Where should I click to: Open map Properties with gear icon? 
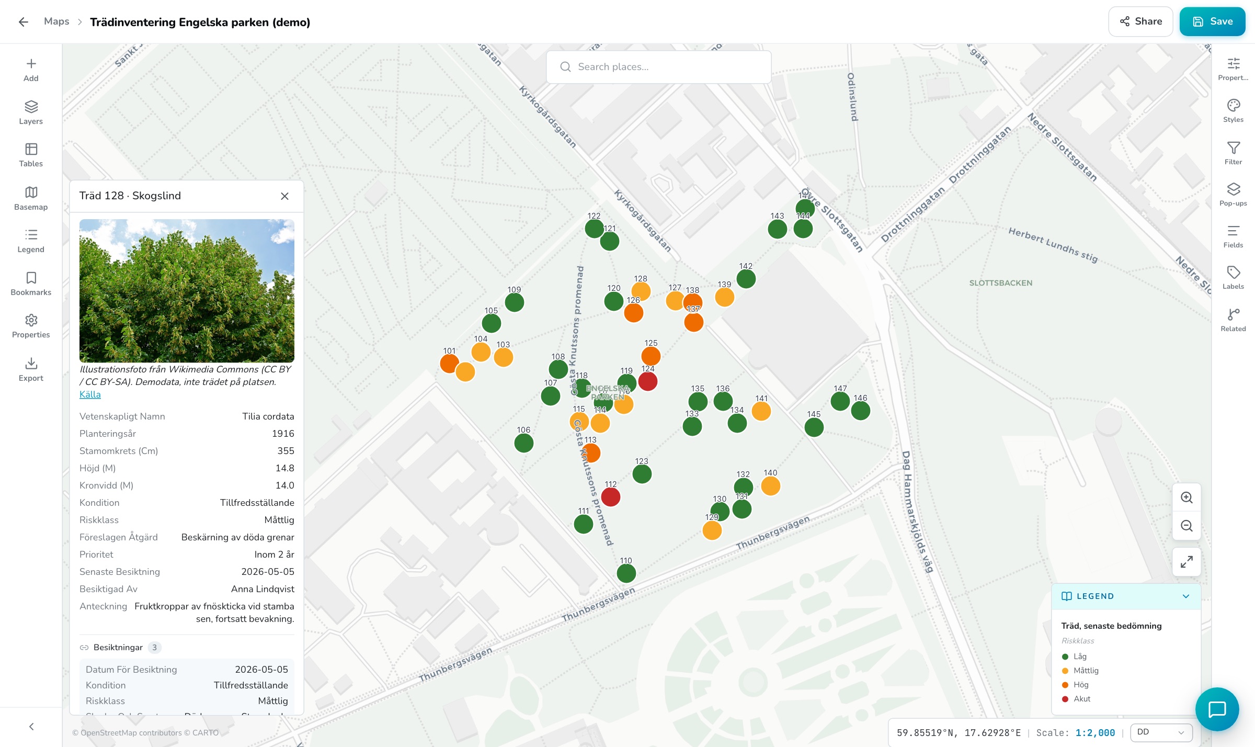31,326
